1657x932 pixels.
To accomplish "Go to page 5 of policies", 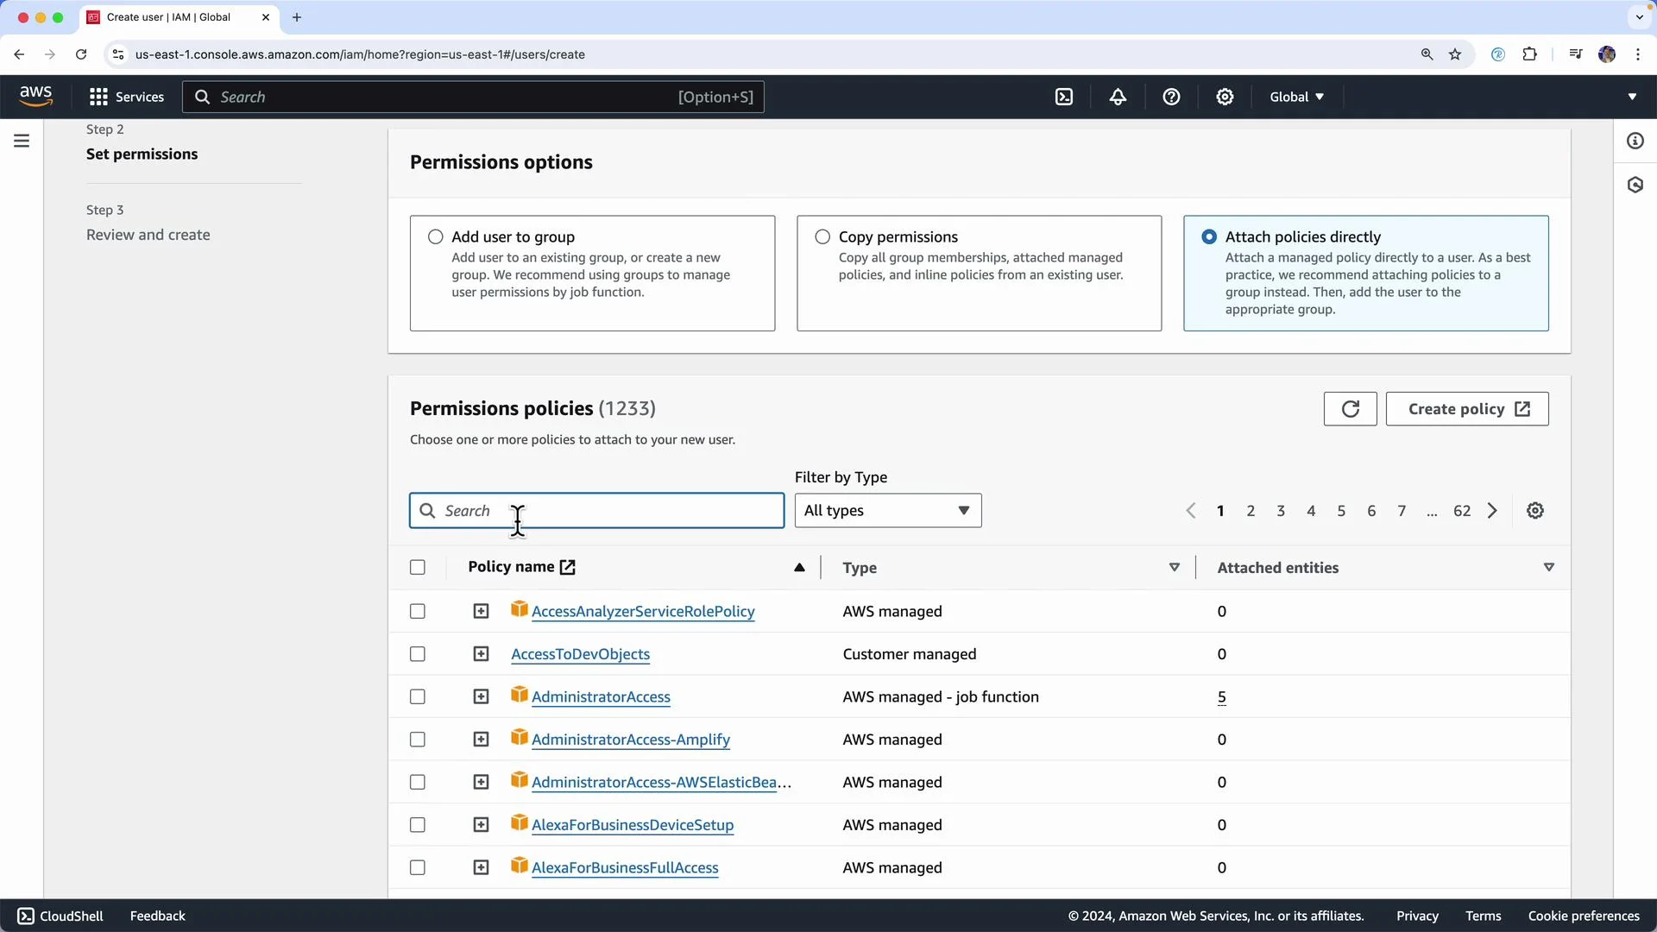I will coord(1341,511).
